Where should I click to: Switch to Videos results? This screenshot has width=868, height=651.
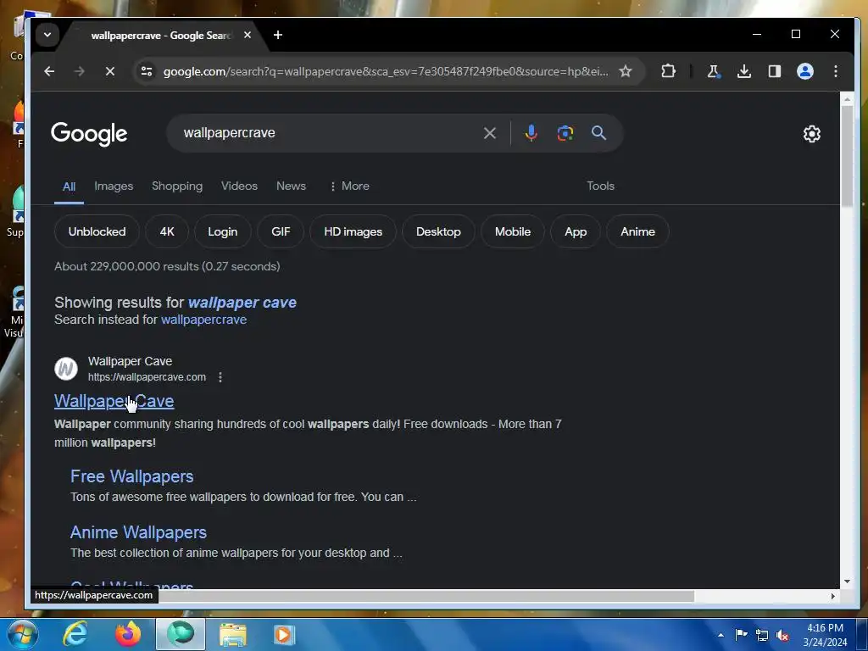239,186
